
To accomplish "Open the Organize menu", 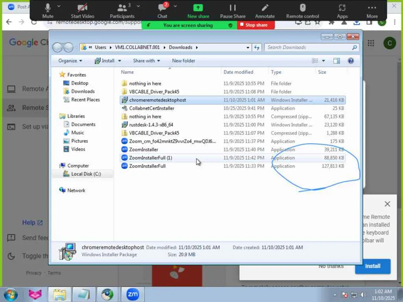I will (70, 61).
